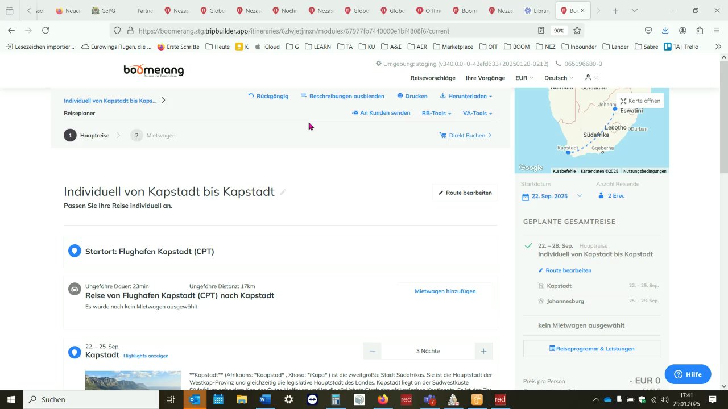Viewport: 728px width, 409px height.
Task: Open the Deutsch language dropdown
Action: tap(559, 78)
